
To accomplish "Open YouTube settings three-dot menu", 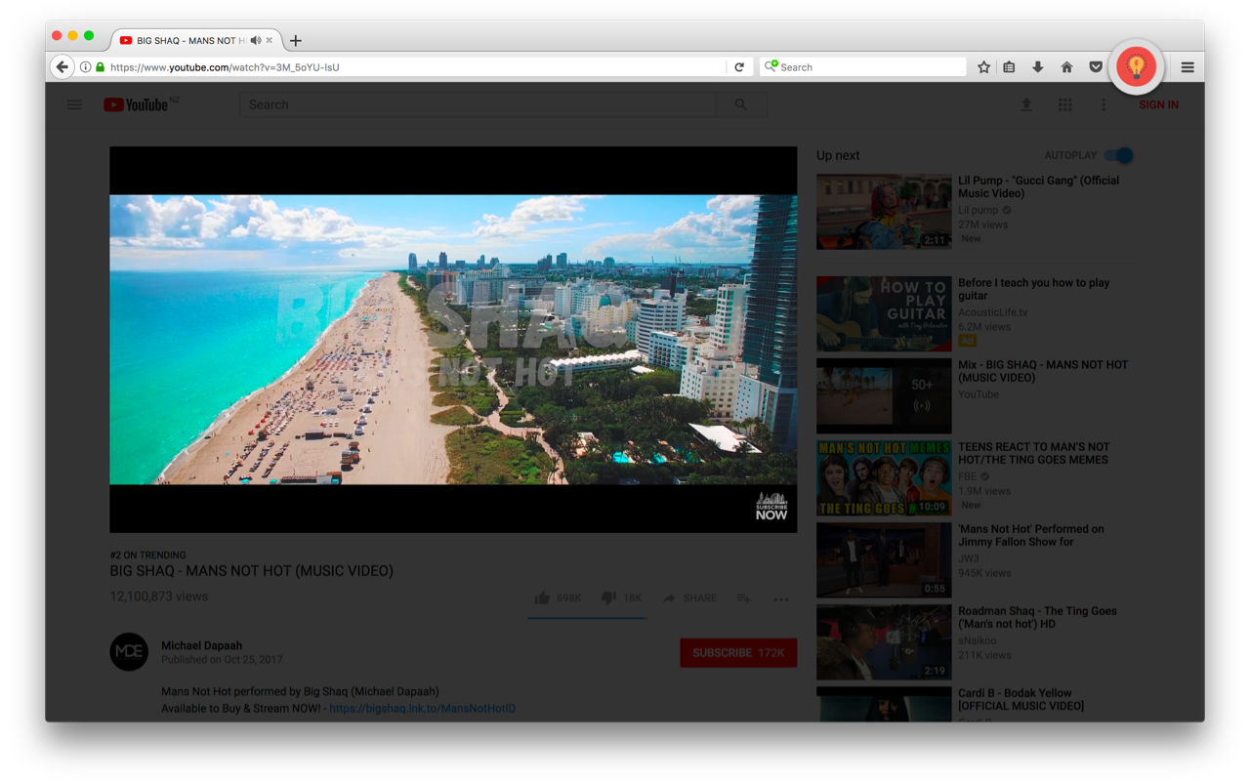I will pyautogui.click(x=1104, y=104).
